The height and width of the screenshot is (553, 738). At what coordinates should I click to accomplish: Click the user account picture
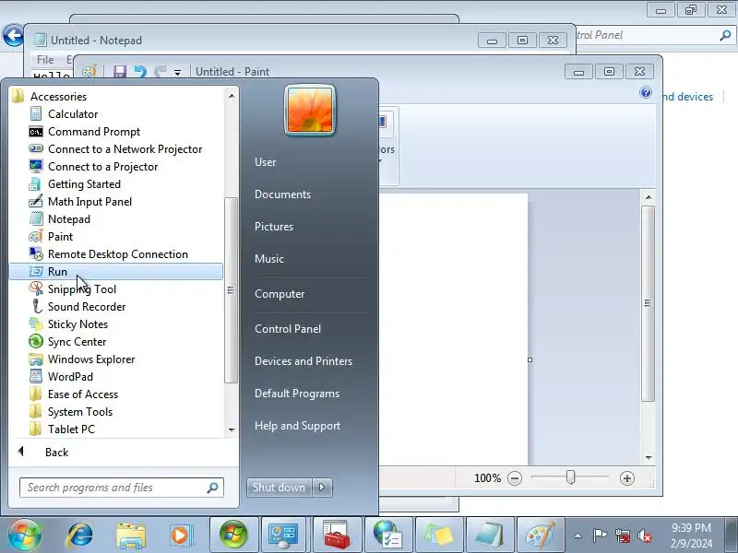click(x=310, y=110)
